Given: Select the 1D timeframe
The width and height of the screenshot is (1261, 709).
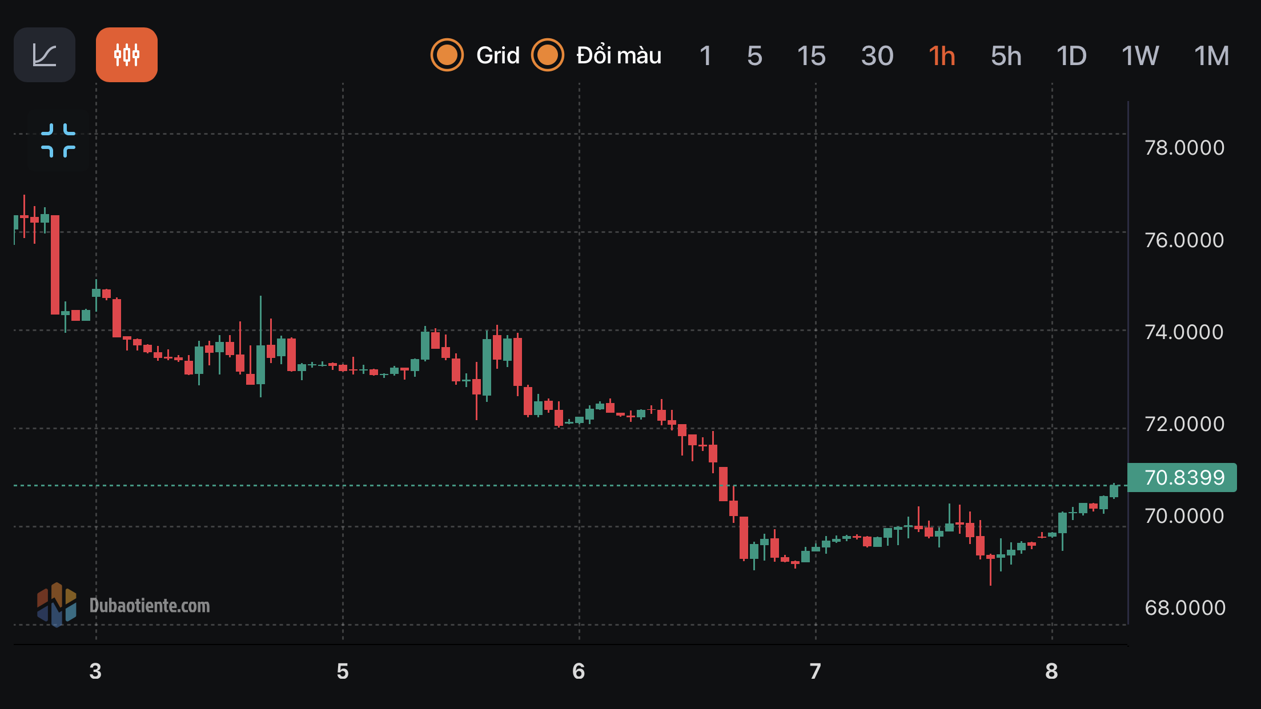Looking at the screenshot, I should tap(1071, 56).
